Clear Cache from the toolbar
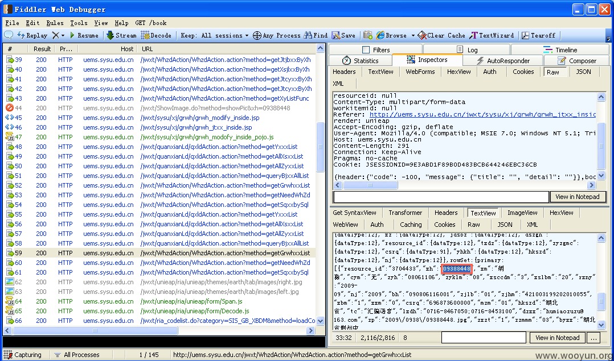The width and height of the screenshot is (614, 361). (x=441, y=35)
